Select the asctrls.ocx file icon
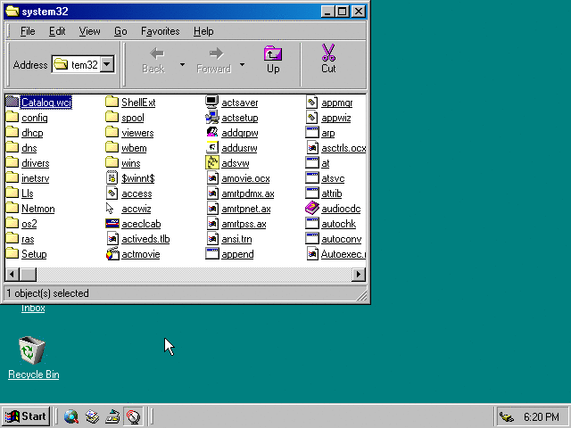571x428 pixels. [312, 147]
